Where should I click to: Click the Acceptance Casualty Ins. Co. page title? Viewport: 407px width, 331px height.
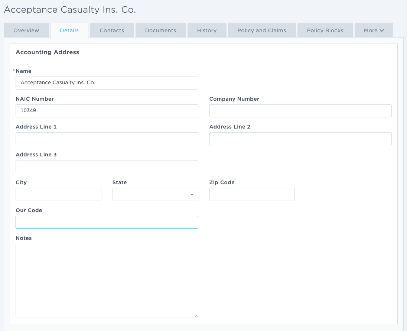pyautogui.click(x=70, y=10)
